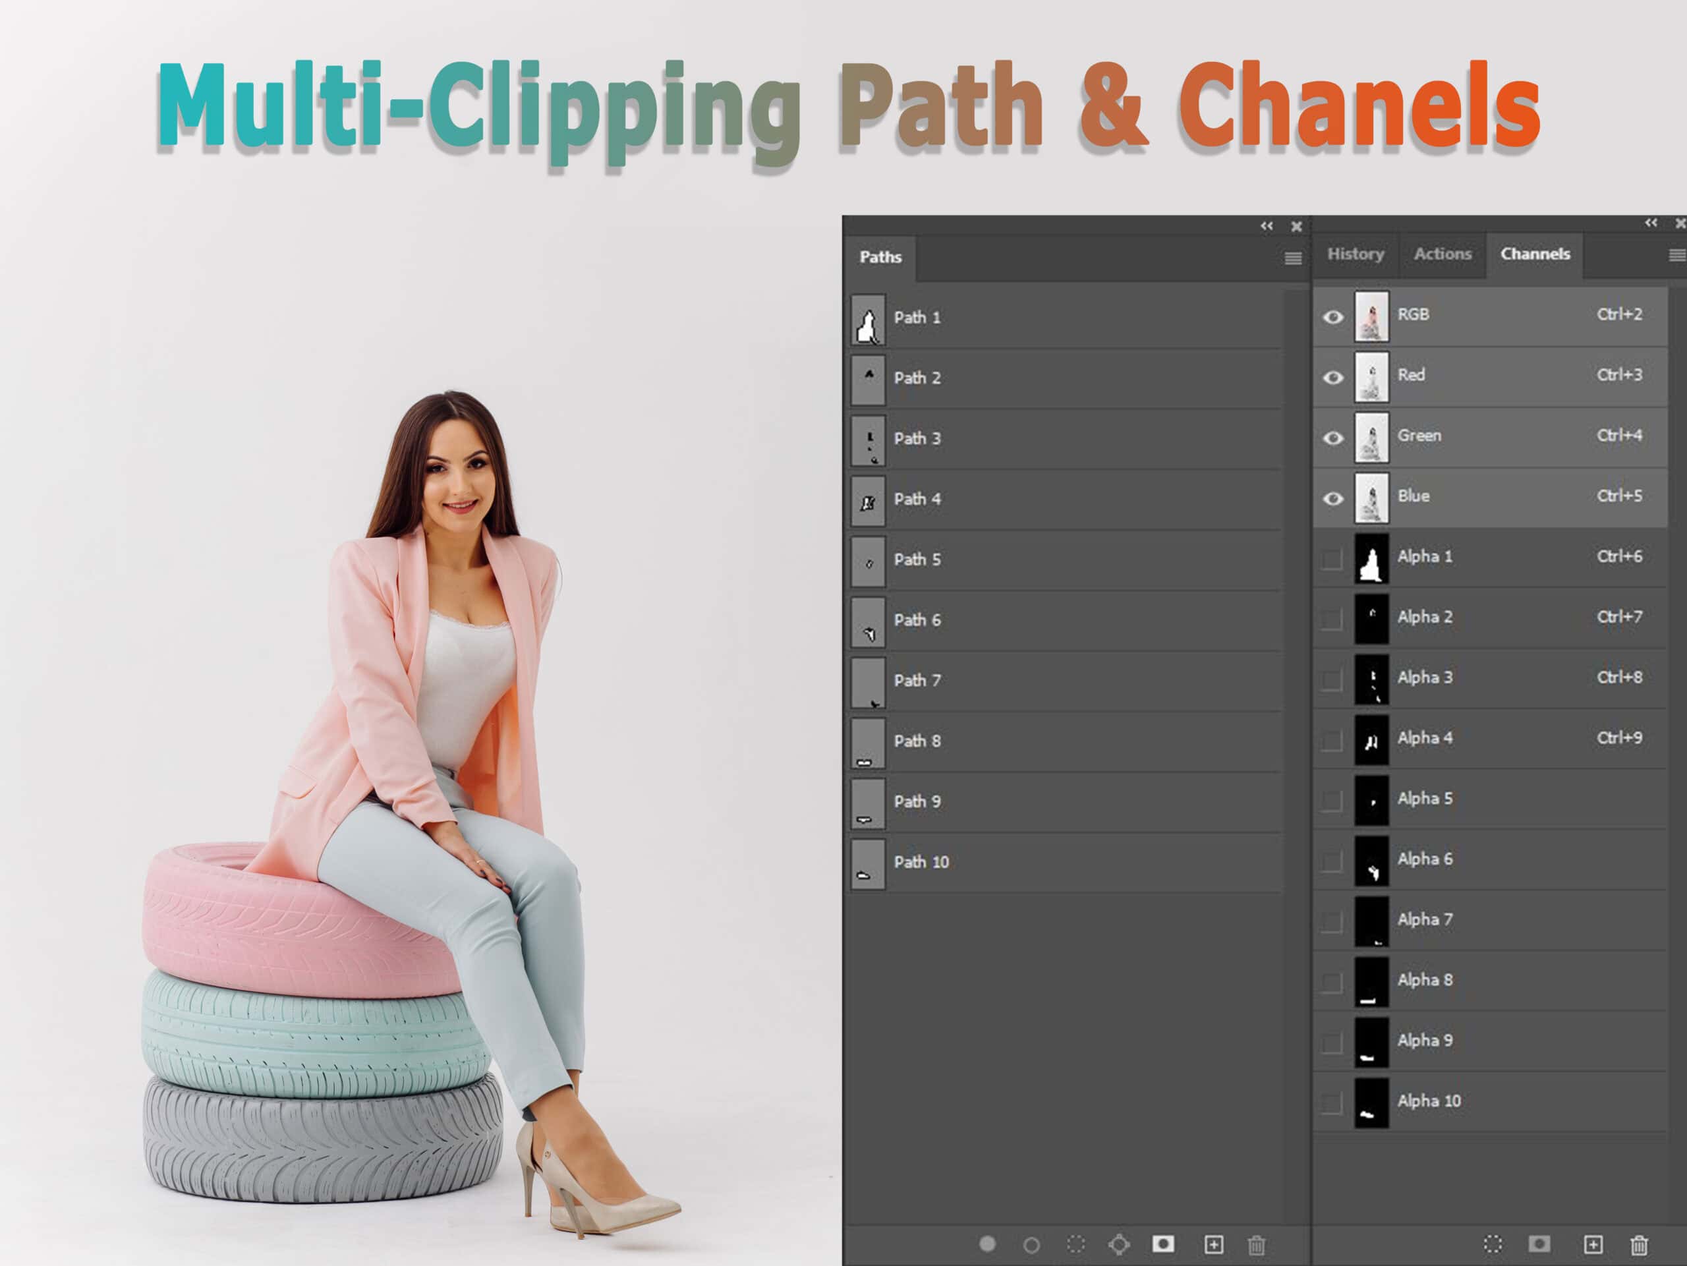Make work path from selection
Viewport: 1687px width, 1266px height.
(1119, 1245)
